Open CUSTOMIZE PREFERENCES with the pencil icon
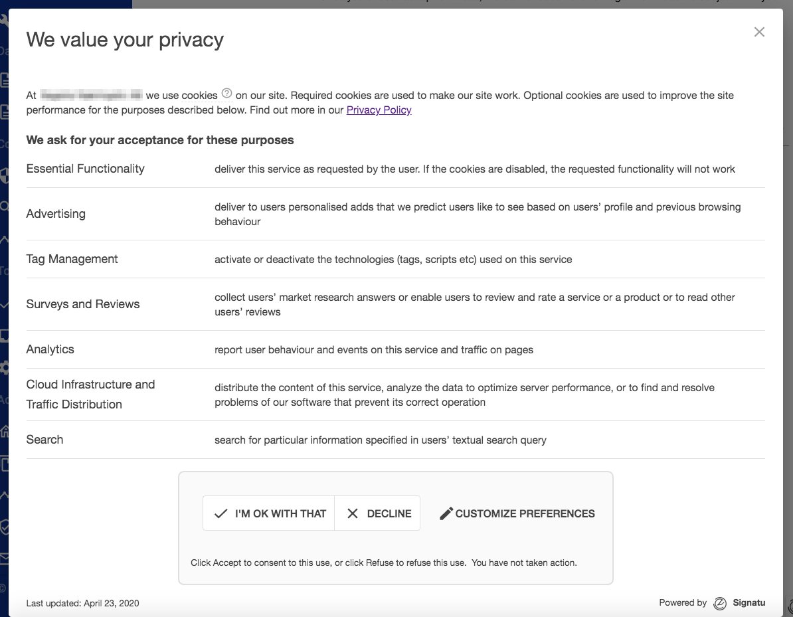 pos(517,513)
